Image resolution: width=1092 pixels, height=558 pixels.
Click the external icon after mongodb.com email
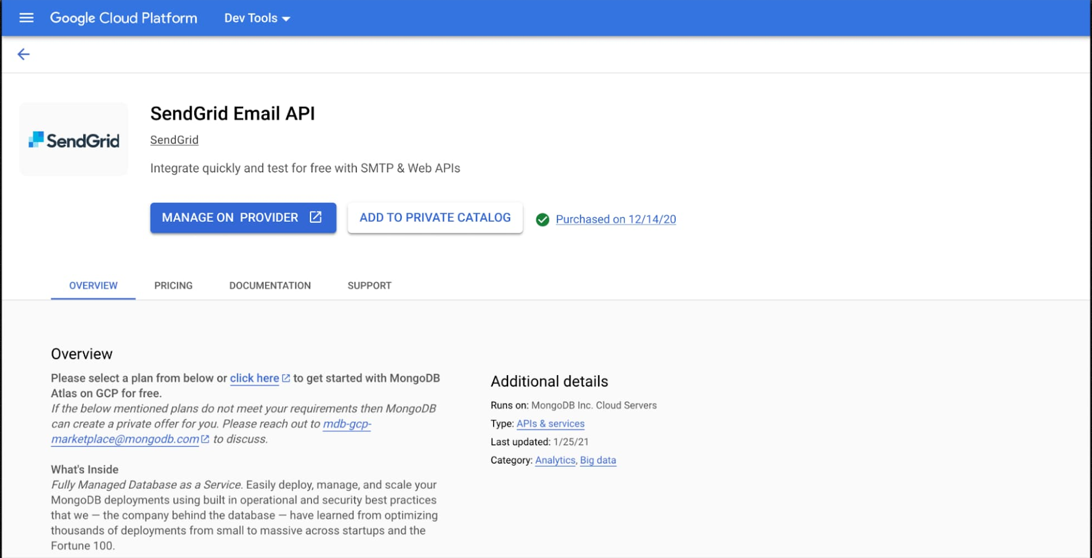point(205,439)
